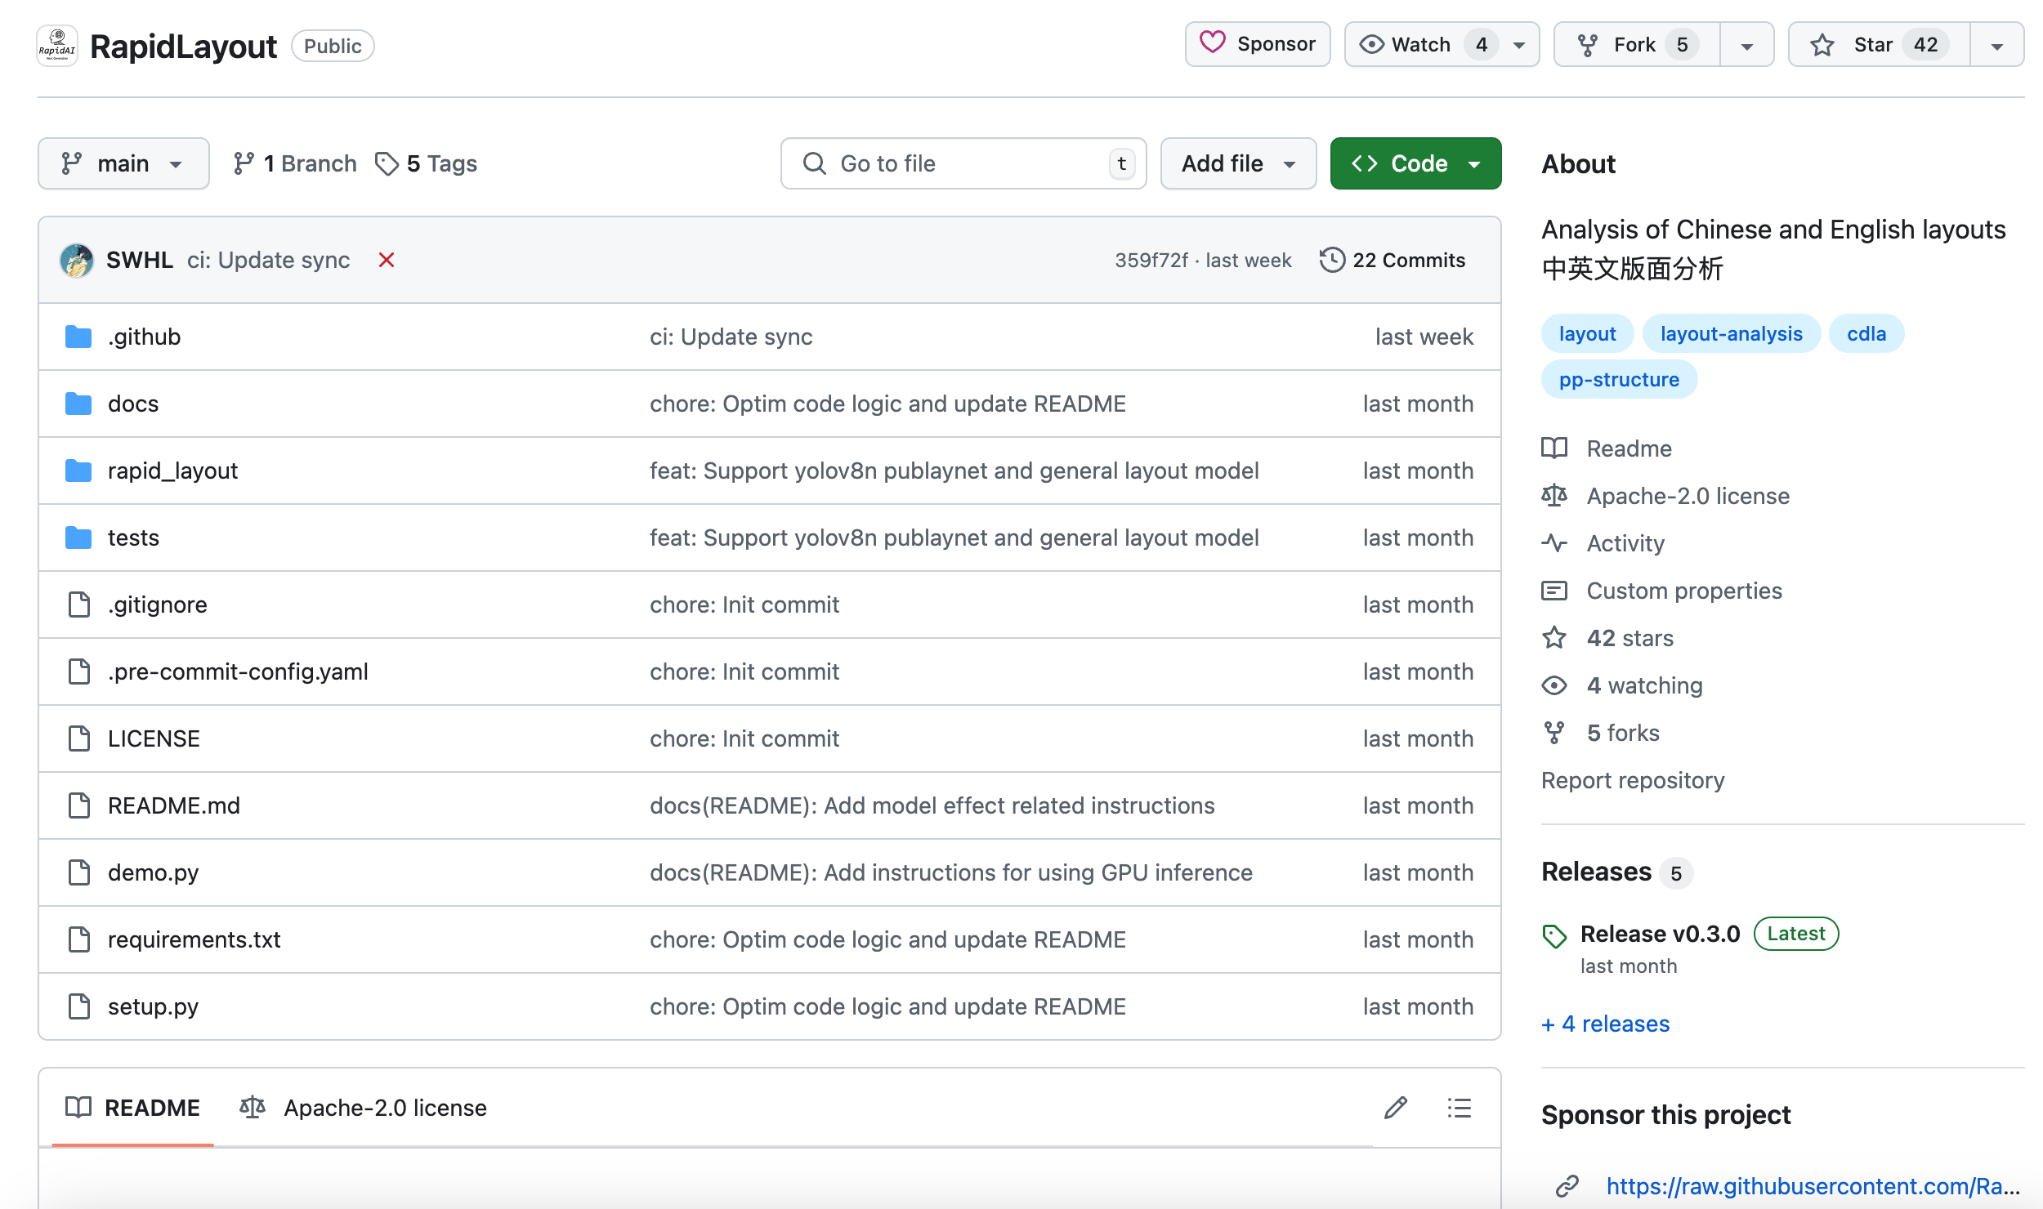The image size is (2043, 1209).
Task: Open the cdla topic tag
Action: point(1866,333)
